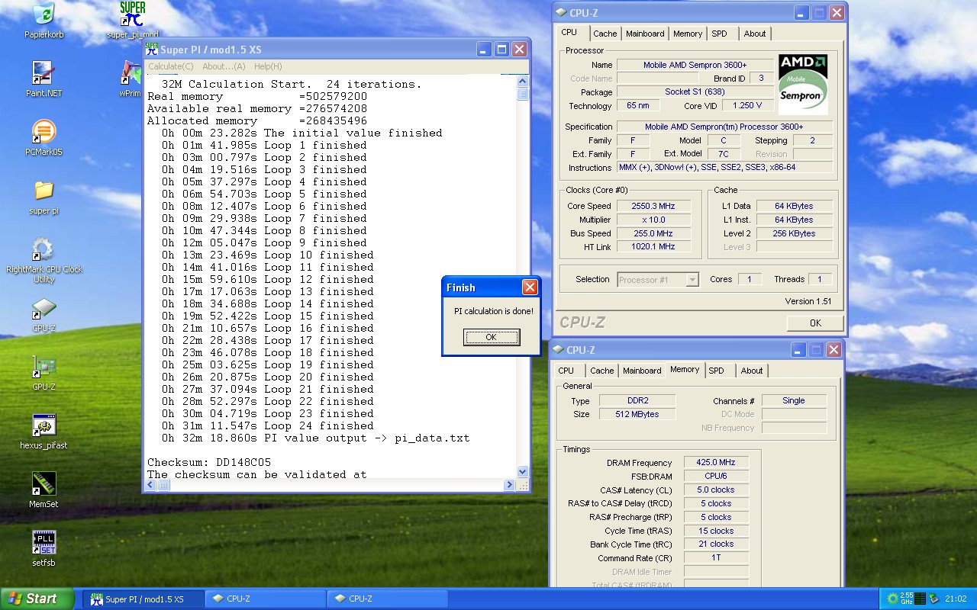
Task: Select Mainboard tab in lower CPU-Z window
Action: [642, 371]
